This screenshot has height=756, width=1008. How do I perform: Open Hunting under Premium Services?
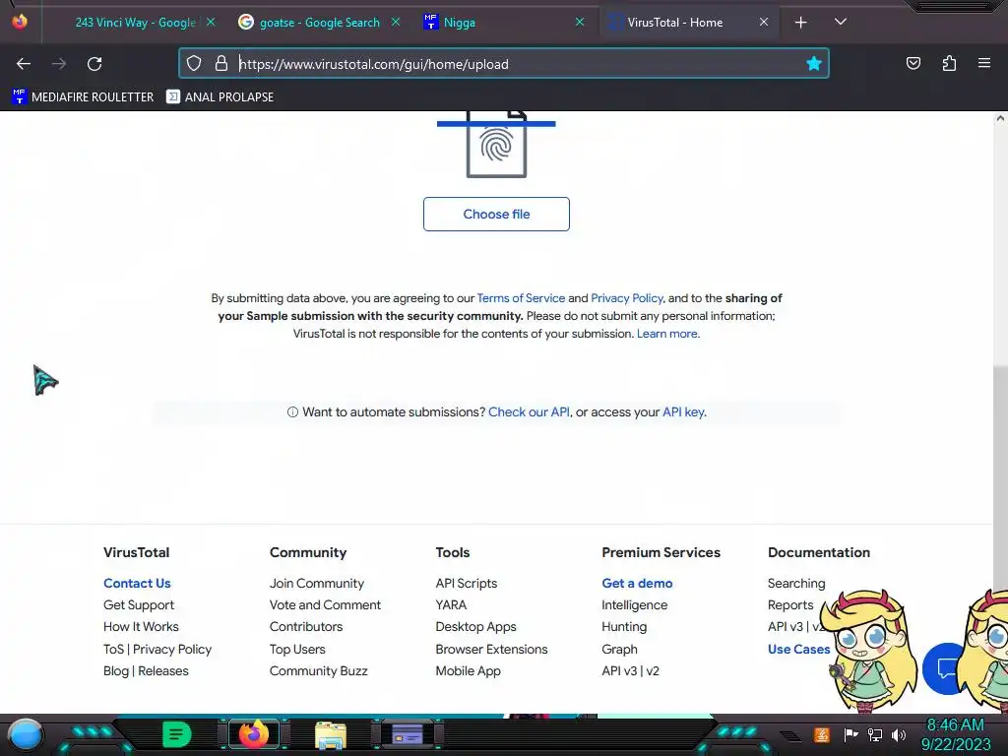624,627
